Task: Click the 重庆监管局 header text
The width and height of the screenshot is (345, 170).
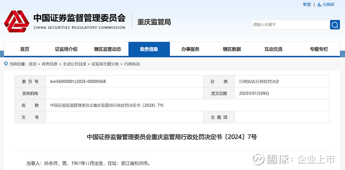Action: [x=154, y=22]
